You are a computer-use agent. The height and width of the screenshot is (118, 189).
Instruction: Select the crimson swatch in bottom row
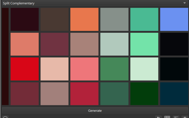pos(84,94)
